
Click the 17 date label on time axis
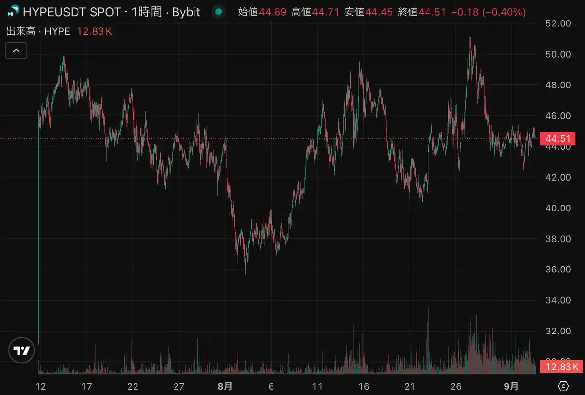[x=87, y=386]
